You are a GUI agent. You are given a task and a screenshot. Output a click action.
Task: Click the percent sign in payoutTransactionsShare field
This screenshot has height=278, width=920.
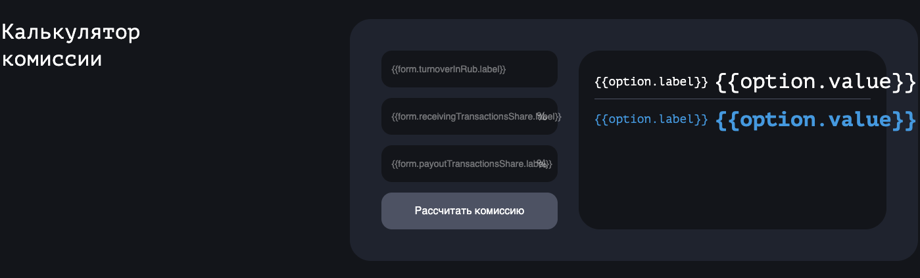pyautogui.click(x=542, y=164)
